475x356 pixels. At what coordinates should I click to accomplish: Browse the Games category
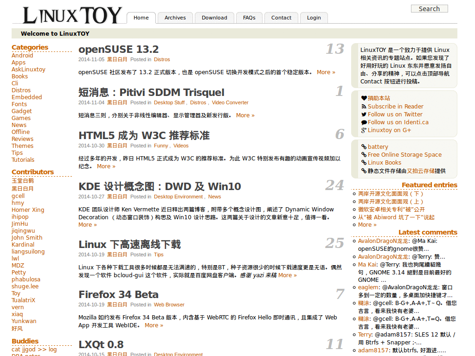[21, 118]
